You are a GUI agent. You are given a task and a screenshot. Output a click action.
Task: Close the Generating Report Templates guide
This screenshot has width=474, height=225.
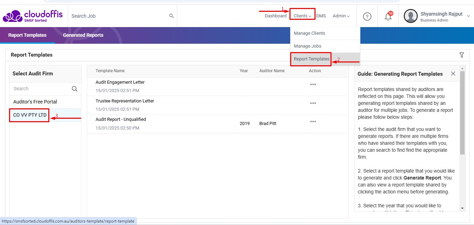click(453, 74)
